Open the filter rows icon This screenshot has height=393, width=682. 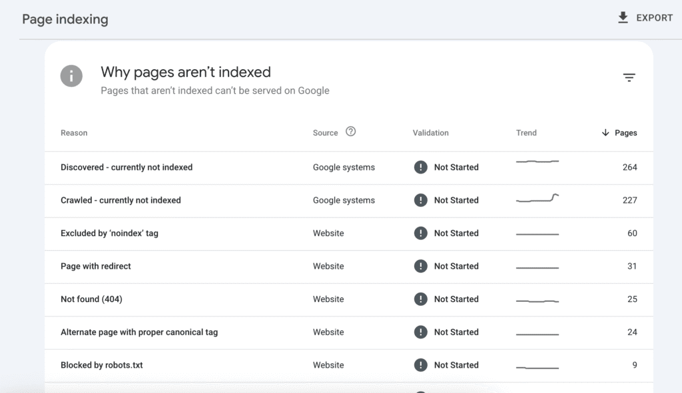pos(629,78)
